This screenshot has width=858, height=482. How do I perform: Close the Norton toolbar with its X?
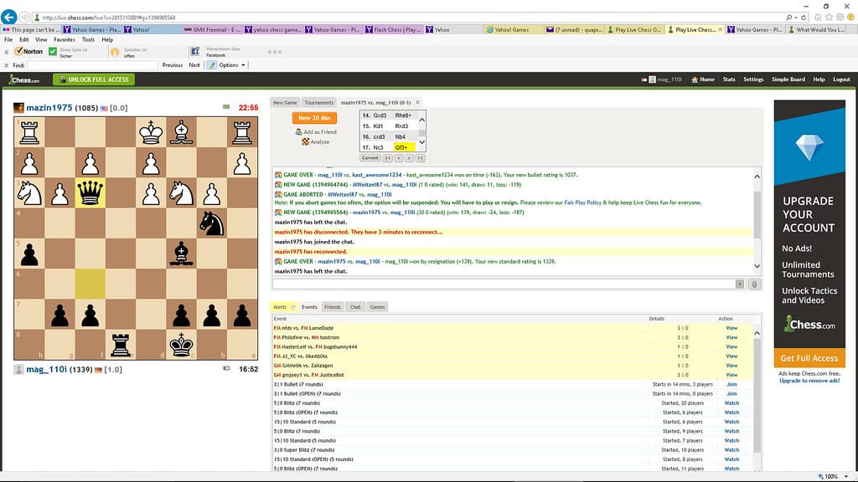click(x=7, y=52)
